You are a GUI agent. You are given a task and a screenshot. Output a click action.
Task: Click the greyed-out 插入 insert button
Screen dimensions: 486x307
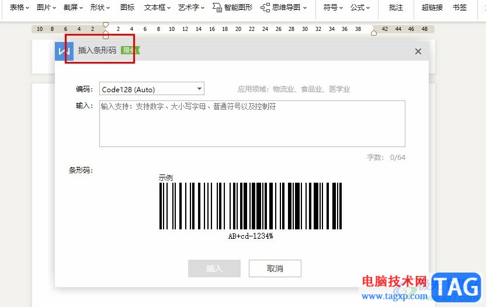[x=214, y=268]
